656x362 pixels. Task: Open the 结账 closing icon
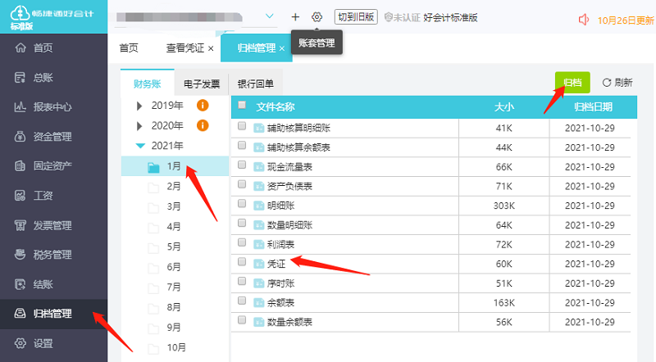20,284
